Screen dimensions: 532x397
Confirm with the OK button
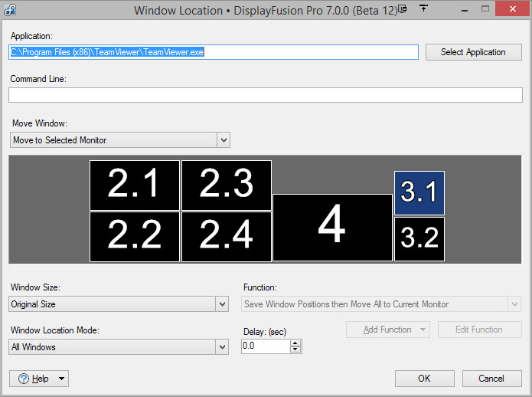point(424,379)
